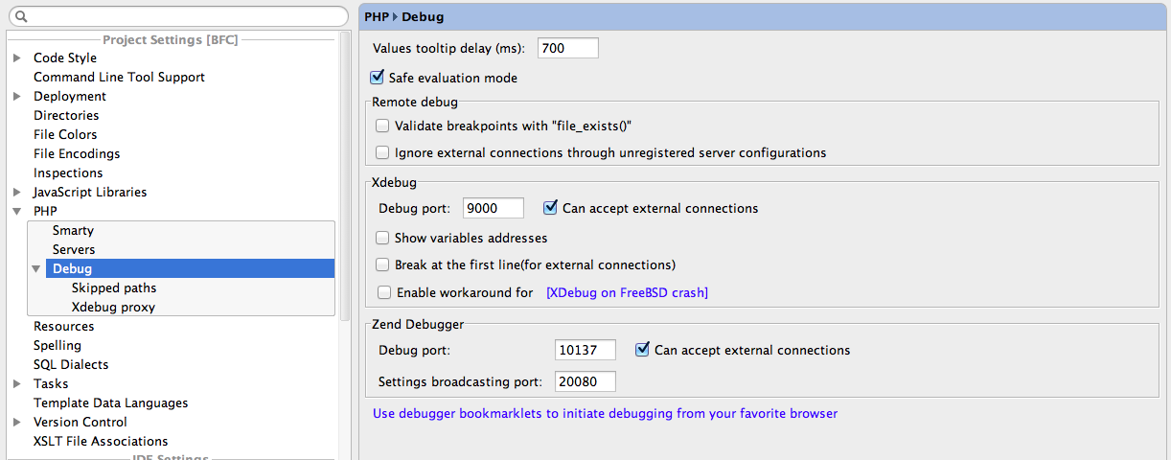1171x460 pixels.
Task: Open Skipped paths settings page
Action: pyautogui.click(x=114, y=287)
